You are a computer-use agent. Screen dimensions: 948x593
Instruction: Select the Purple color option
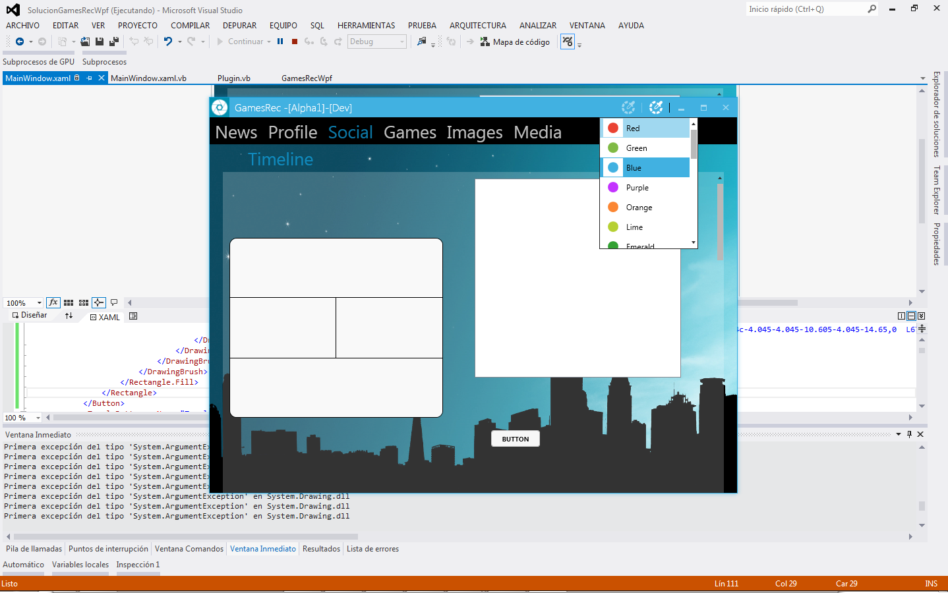coord(645,188)
